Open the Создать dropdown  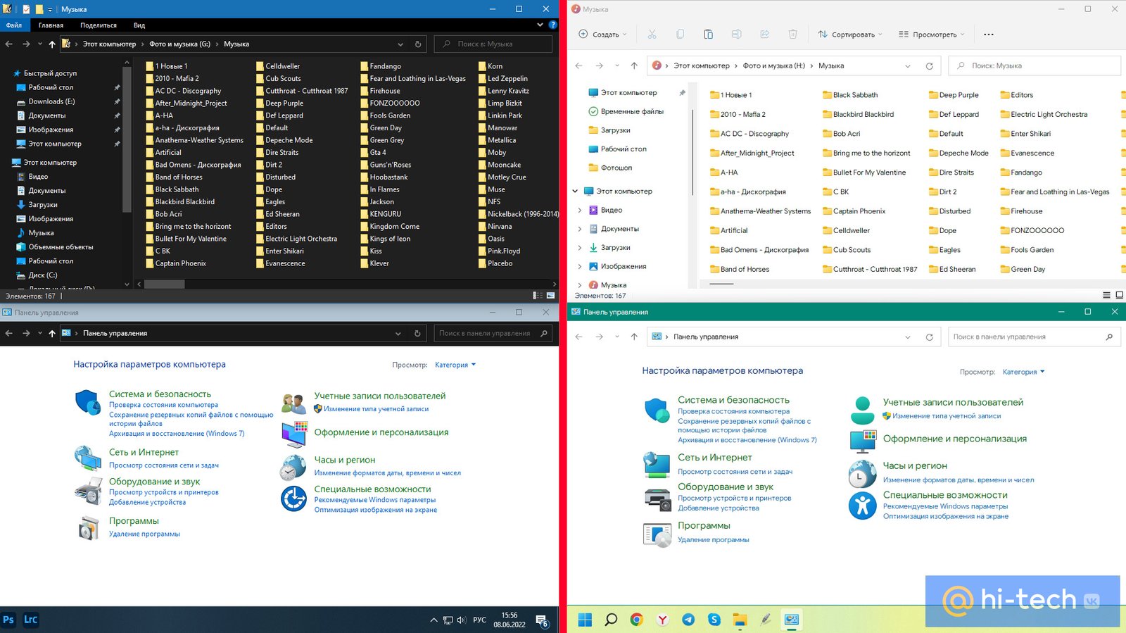(x=602, y=34)
